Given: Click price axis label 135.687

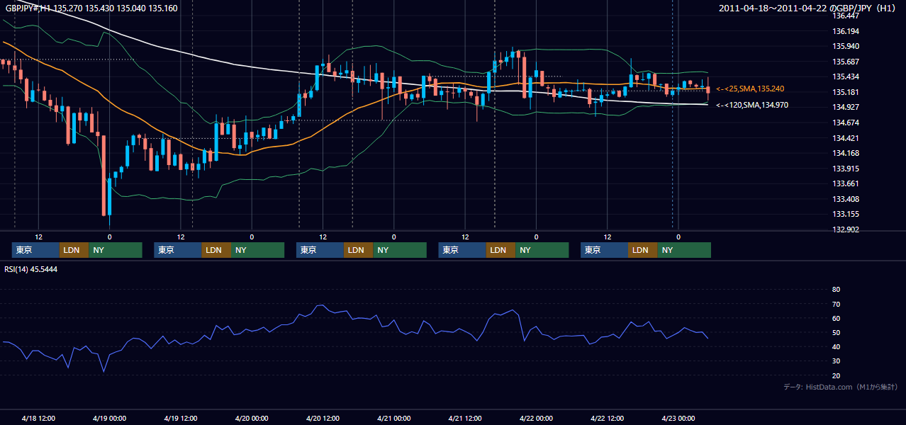Looking at the screenshot, I should point(846,62).
